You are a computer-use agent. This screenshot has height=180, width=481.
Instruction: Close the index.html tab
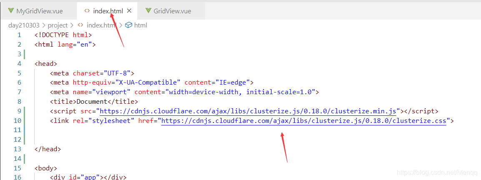click(x=129, y=11)
